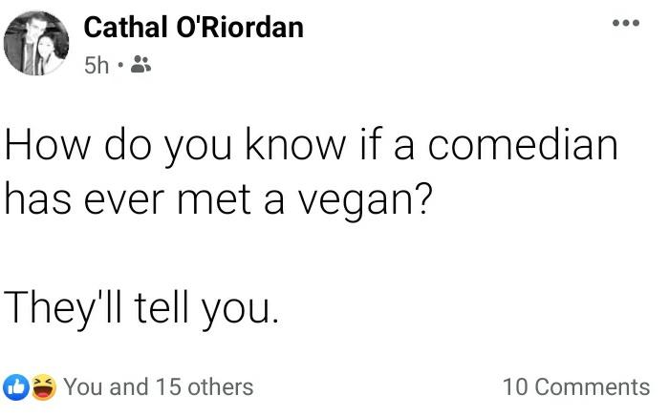The width and height of the screenshot is (669, 416).
Task: Open the three-dot post options menu
Action: 626,22
